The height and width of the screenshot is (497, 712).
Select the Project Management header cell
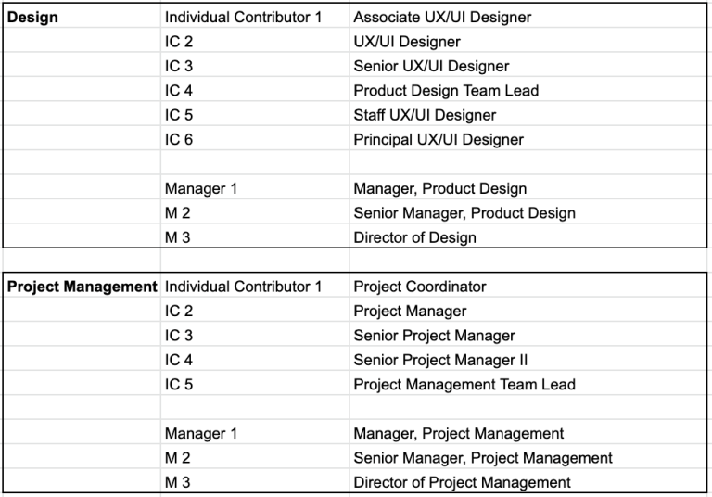pyautogui.click(x=82, y=287)
